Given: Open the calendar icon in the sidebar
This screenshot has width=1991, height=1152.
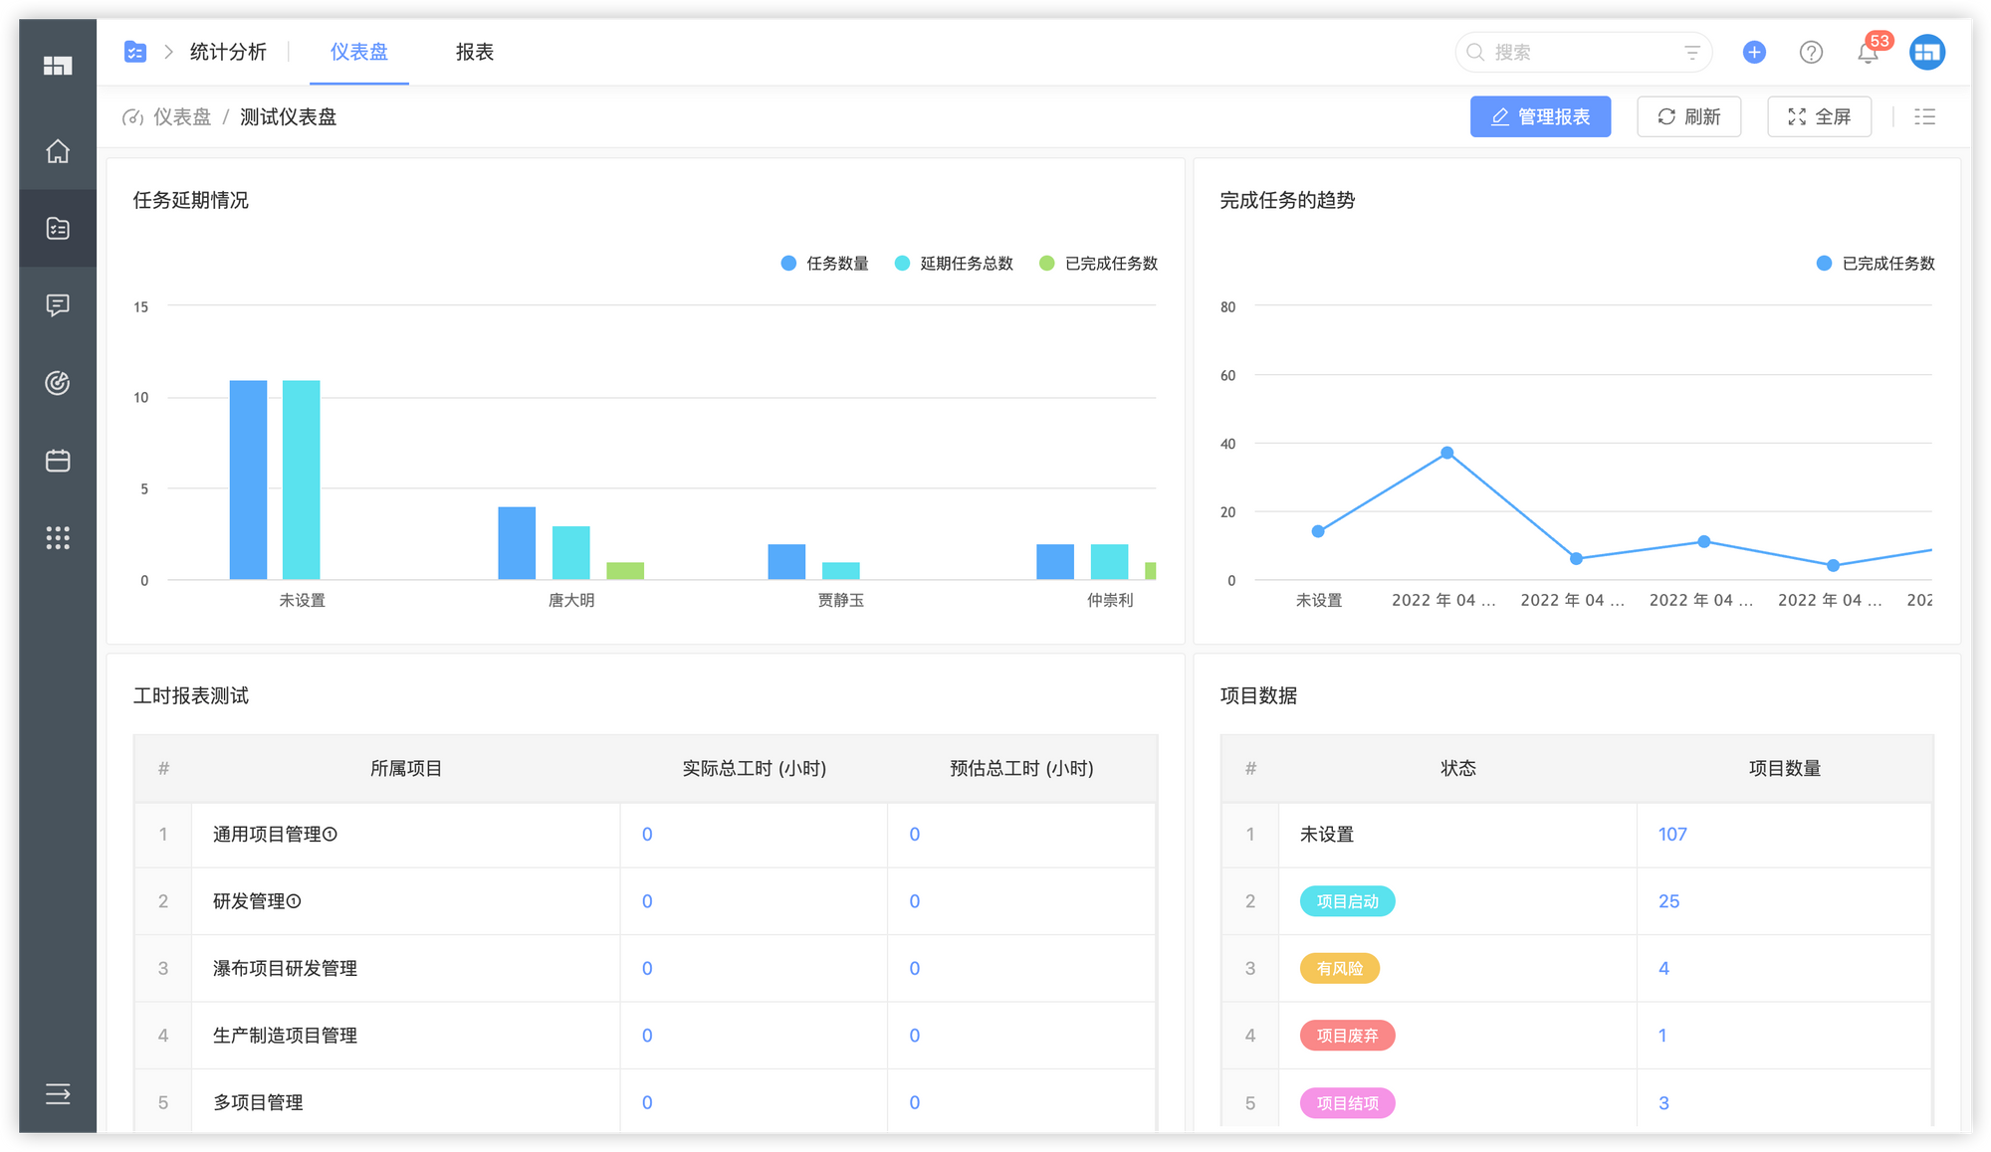Looking at the screenshot, I should pos(57,460).
